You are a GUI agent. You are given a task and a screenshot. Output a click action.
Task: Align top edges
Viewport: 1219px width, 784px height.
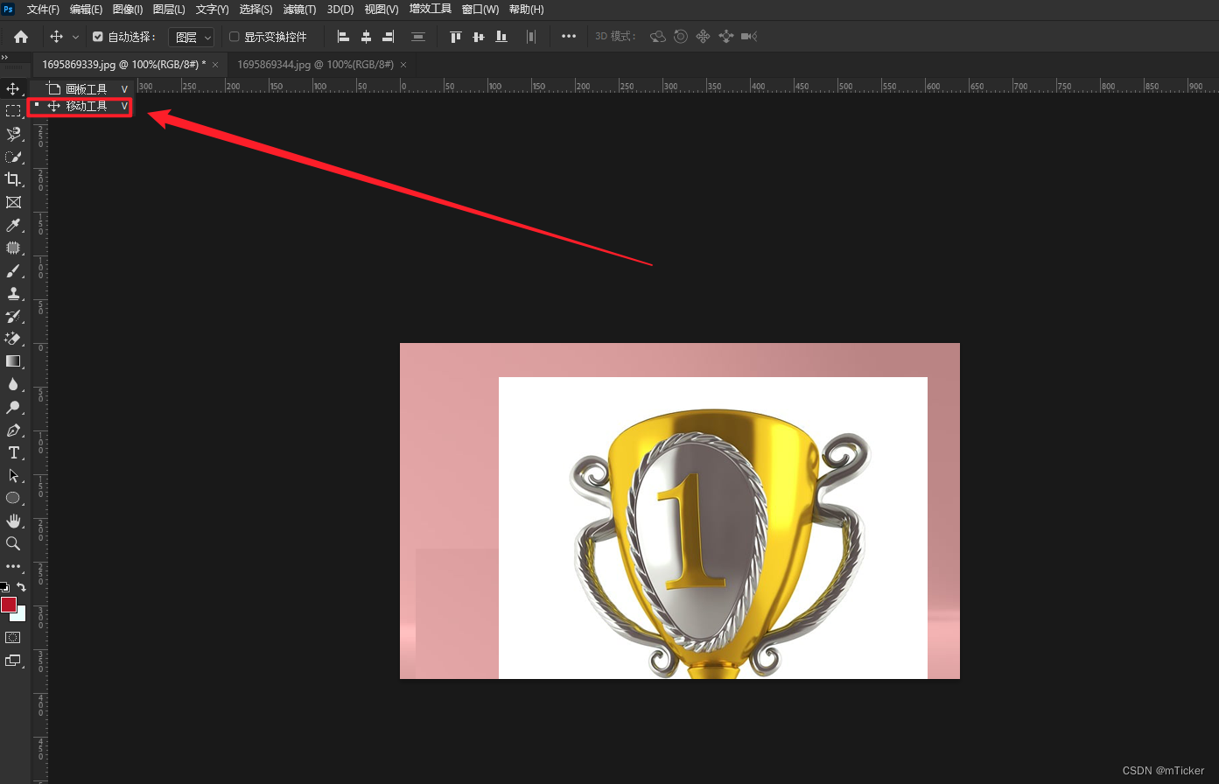[x=455, y=37]
